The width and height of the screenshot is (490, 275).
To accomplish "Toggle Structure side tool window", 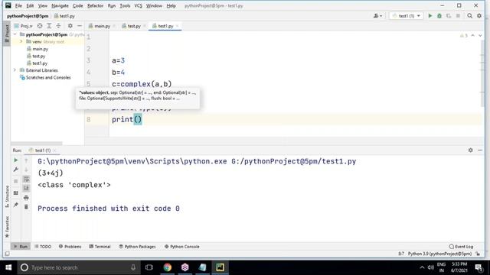I will 7,197.
